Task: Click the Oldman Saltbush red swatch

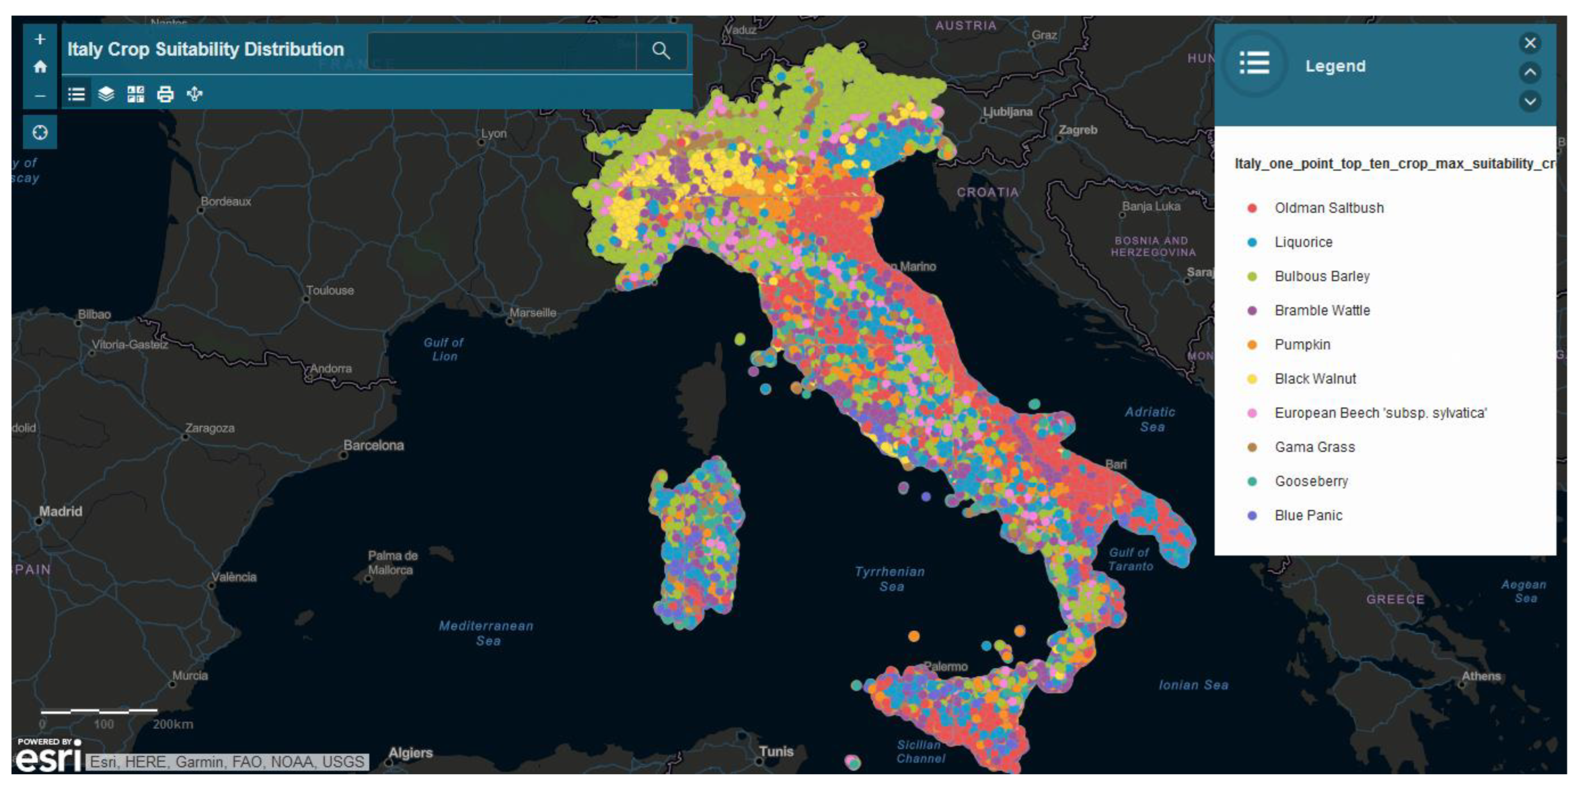Action: point(1252,208)
